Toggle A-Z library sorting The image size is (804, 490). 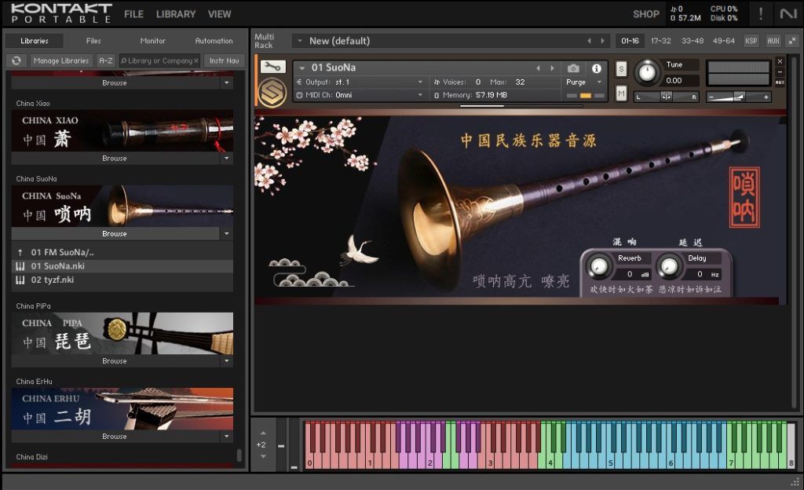[x=106, y=60]
